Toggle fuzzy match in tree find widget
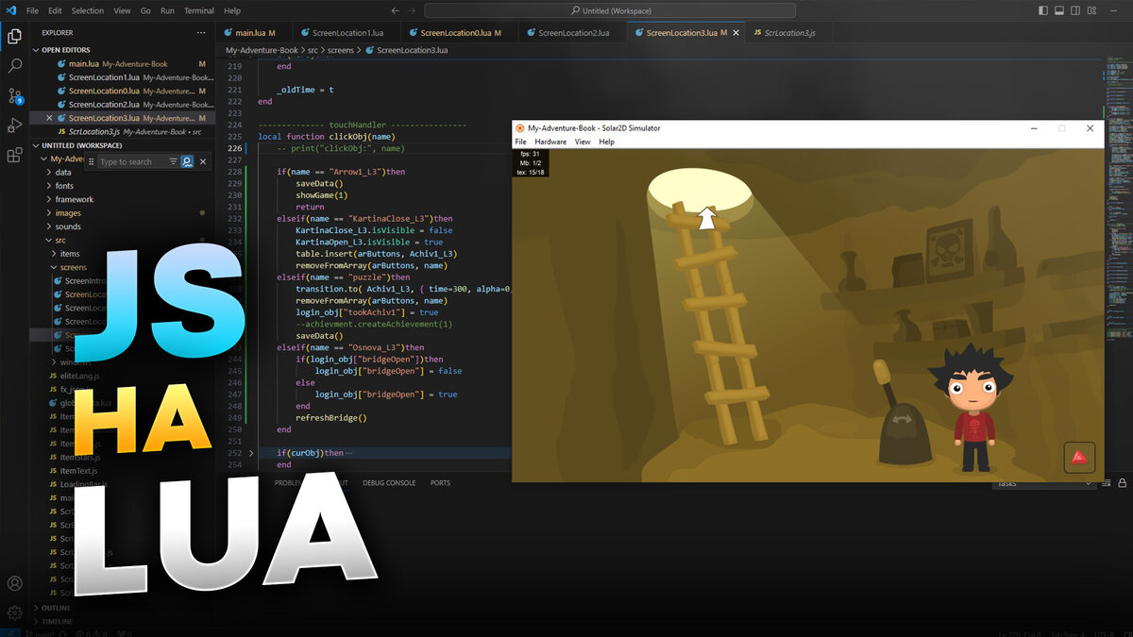Screen dimensions: 1133x637 (x=187, y=161)
